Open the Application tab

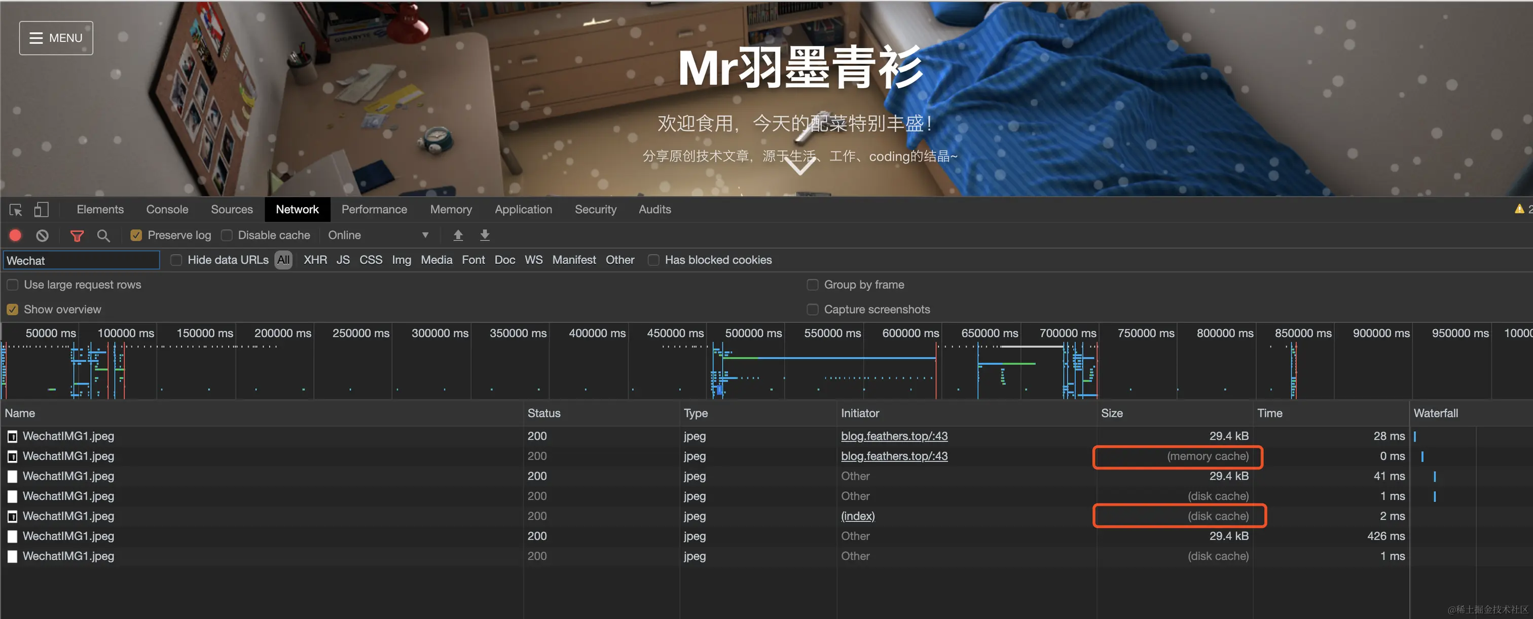click(x=523, y=209)
